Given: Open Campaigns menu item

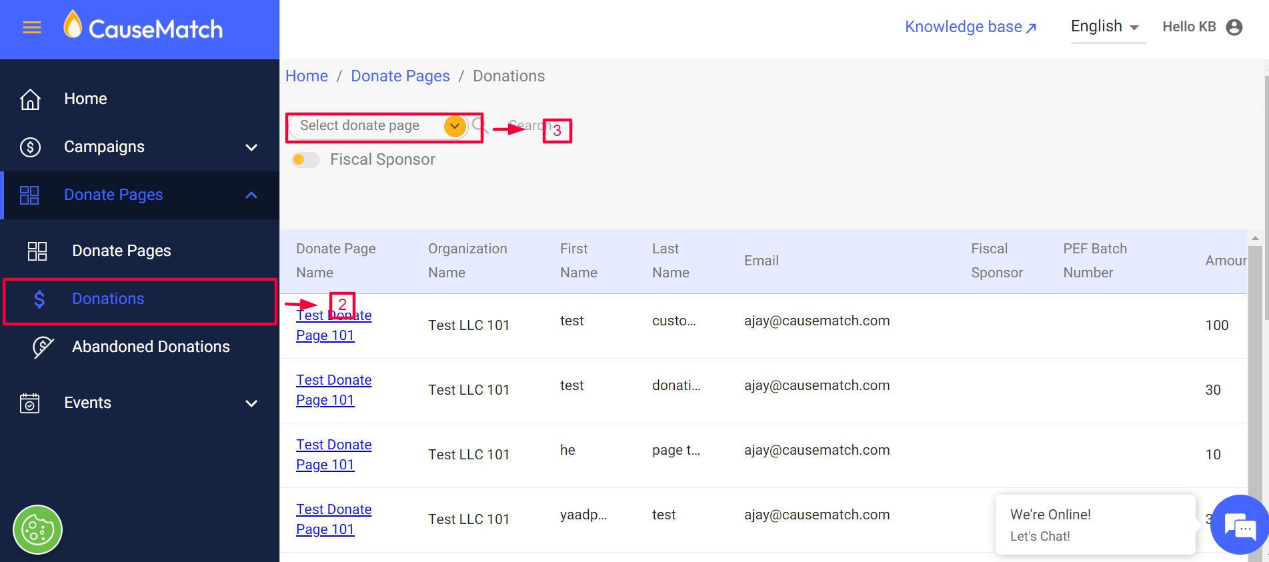Looking at the screenshot, I should [104, 147].
